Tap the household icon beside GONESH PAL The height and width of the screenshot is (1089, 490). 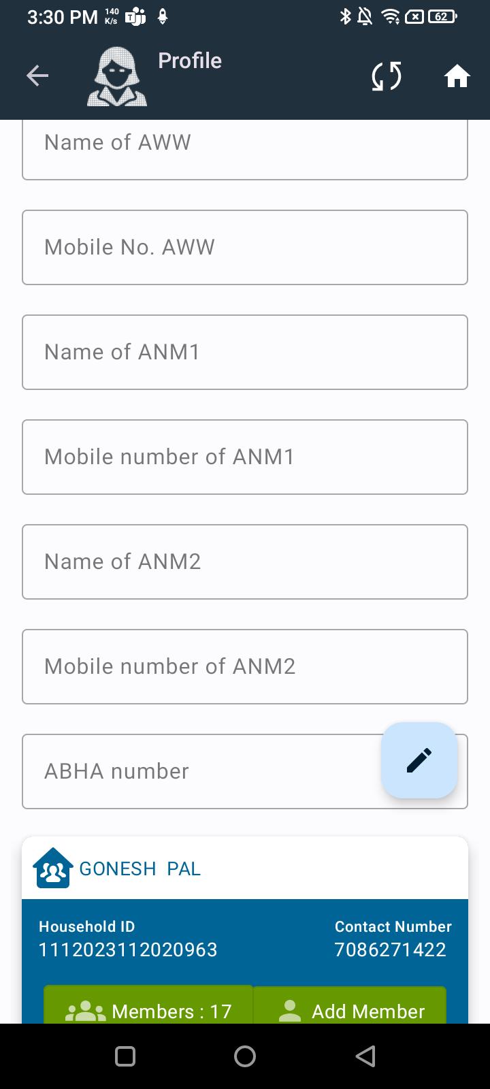click(x=52, y=868)
